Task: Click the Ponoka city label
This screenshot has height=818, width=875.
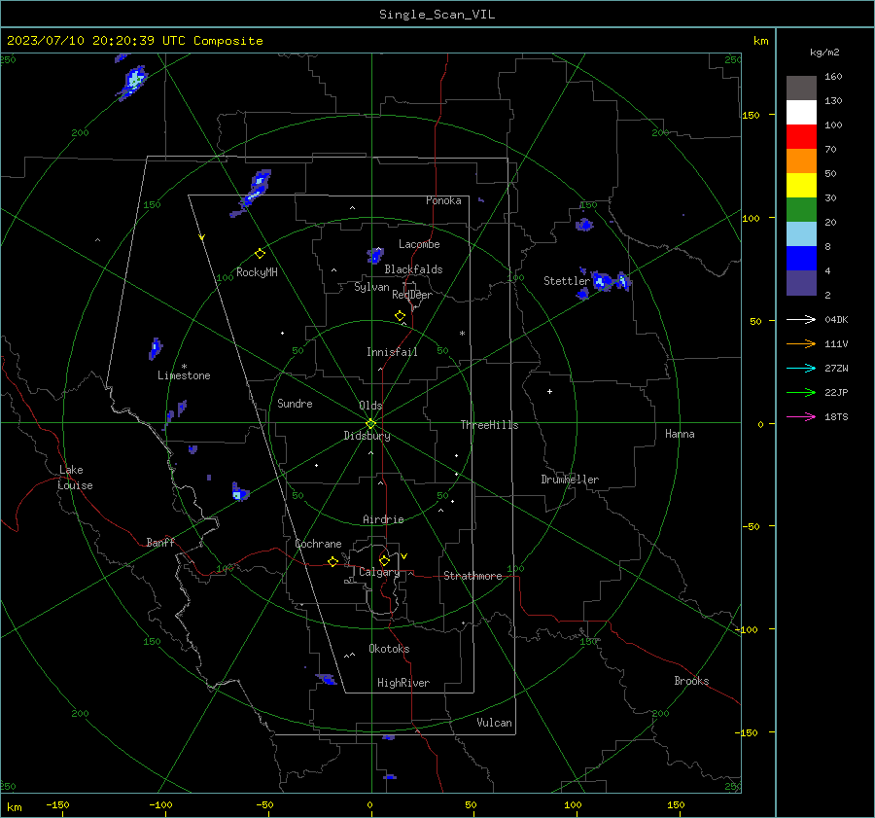Action: tap(443, 200)
